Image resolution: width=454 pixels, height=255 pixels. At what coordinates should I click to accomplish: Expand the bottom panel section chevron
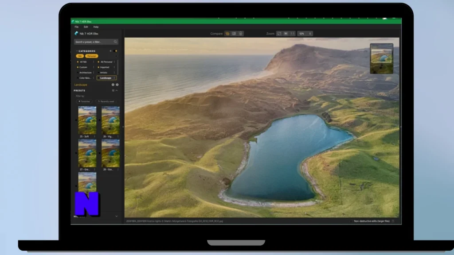pos(117,216)
